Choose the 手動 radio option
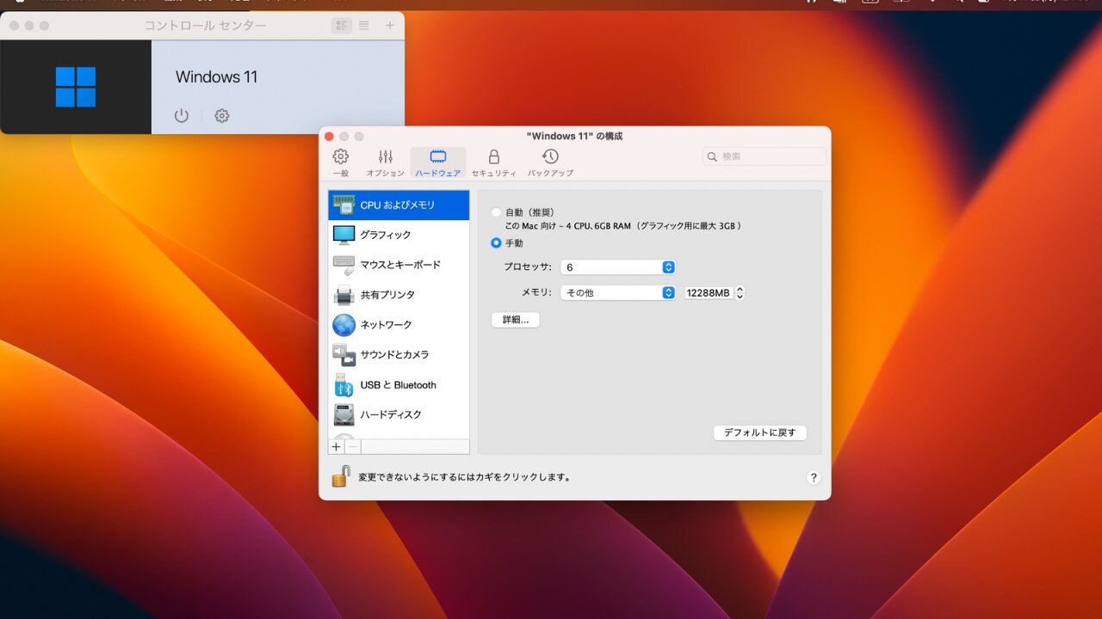 (x=496, y=243)
